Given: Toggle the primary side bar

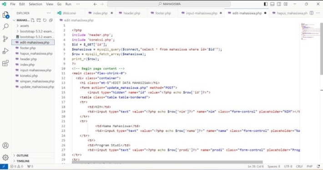Looking at the screenshot, I should pos(266,4).
